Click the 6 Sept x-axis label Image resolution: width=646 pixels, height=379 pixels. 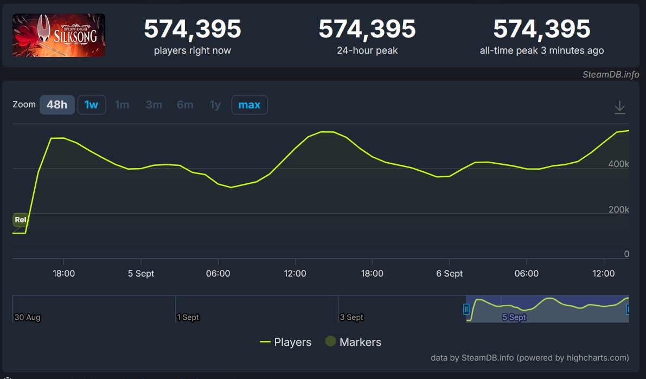(x=450, y=273)
